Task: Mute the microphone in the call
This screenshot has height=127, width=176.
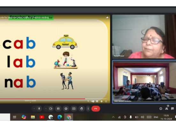Action: (39, 109)
